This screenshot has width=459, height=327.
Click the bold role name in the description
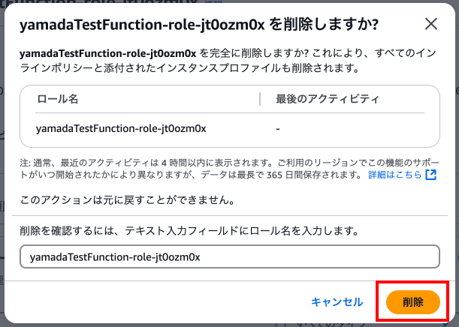click(107, 54)
